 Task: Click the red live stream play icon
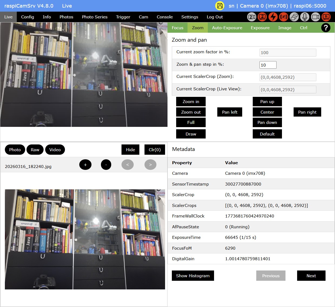[326, 17]
